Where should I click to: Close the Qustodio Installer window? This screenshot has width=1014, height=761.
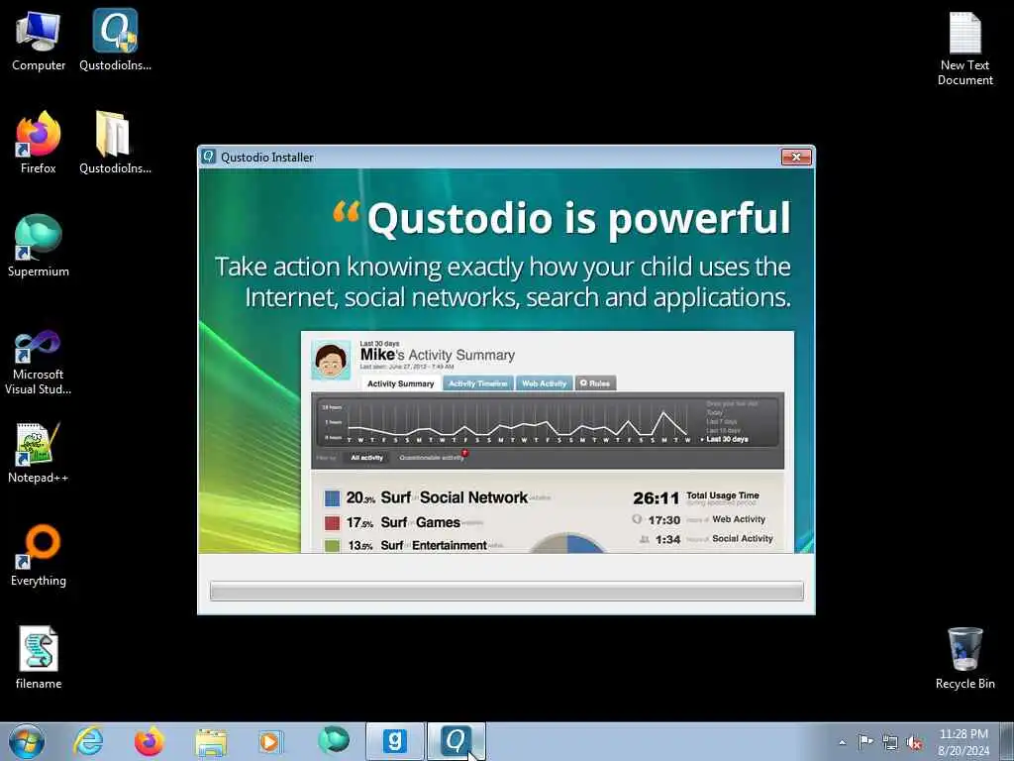tap(796, 157)
